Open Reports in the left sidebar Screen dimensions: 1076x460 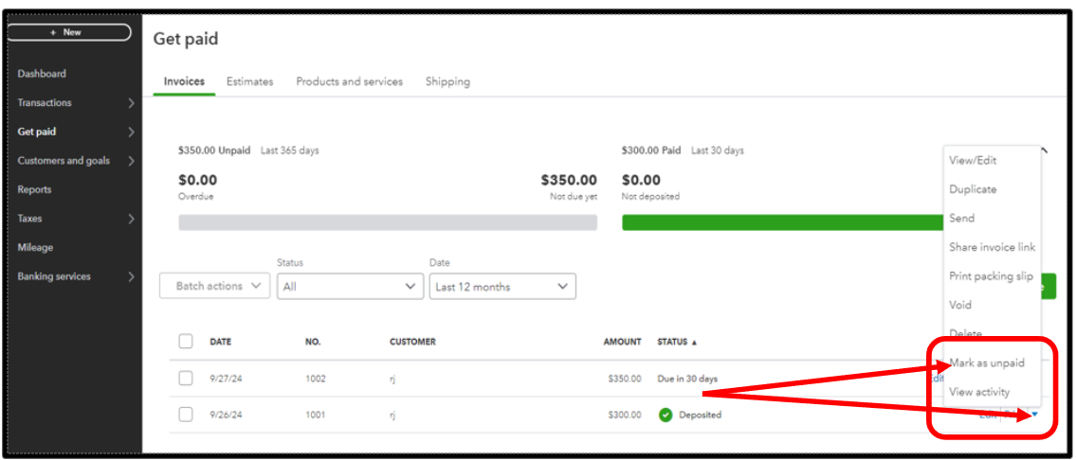35,189
